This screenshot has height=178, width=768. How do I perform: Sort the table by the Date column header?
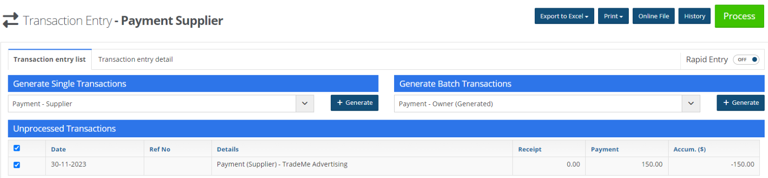pos(59,149)
